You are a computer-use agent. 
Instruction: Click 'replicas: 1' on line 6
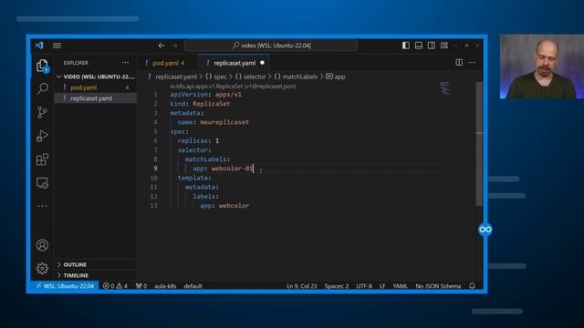pyautogui.click(x=198, y=140)
